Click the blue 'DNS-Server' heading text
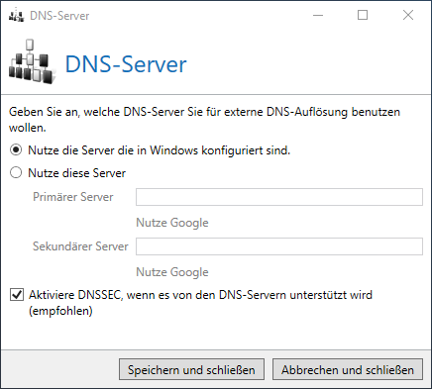This screenshot has height=389, width=432. click(x=126, y=64)
